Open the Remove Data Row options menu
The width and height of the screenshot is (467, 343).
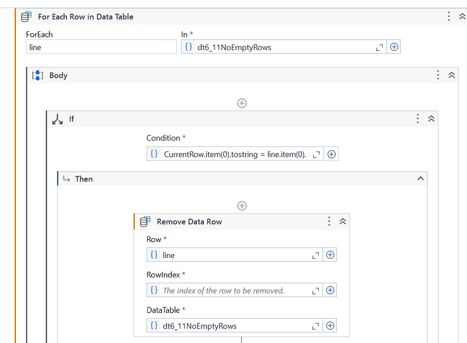coord(329,221)
